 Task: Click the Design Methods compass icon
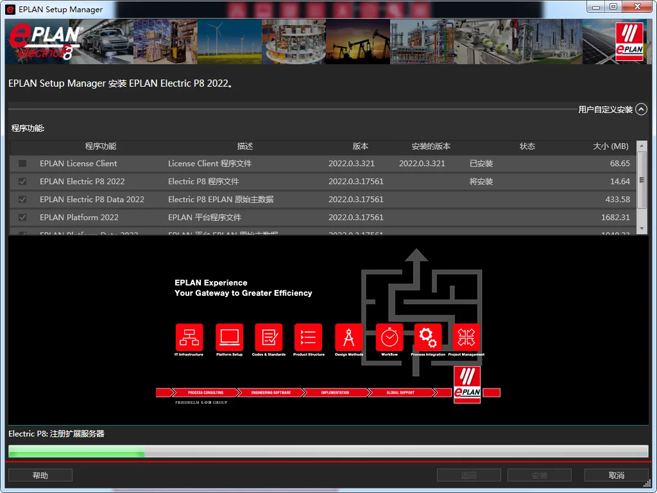click(x=349, y=337)
